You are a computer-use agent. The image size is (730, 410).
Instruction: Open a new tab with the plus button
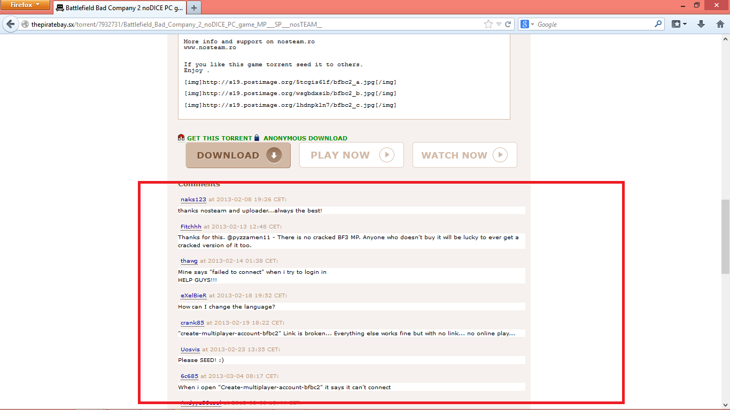pos(194,7)
